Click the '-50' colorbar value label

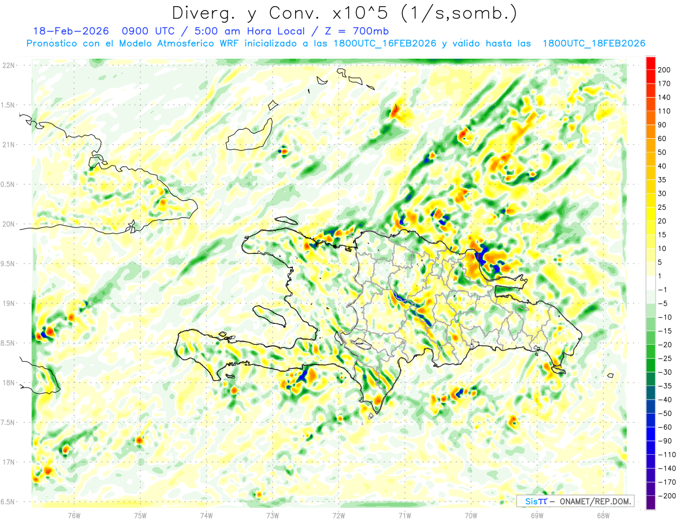coord(666,414)
